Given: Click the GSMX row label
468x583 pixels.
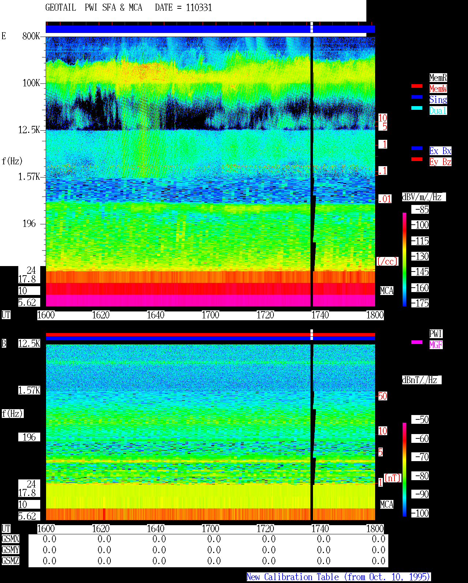Looking at the screenshot, I should 10,539.
